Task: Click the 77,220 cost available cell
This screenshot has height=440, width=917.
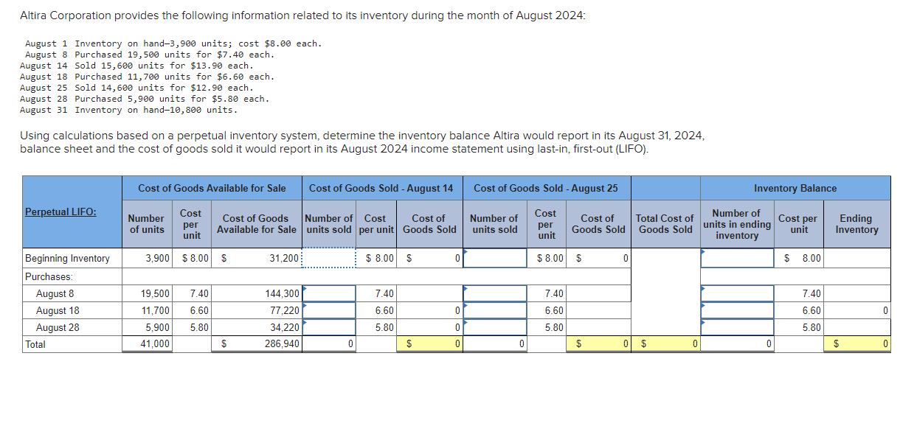Action: click(258, 310)
